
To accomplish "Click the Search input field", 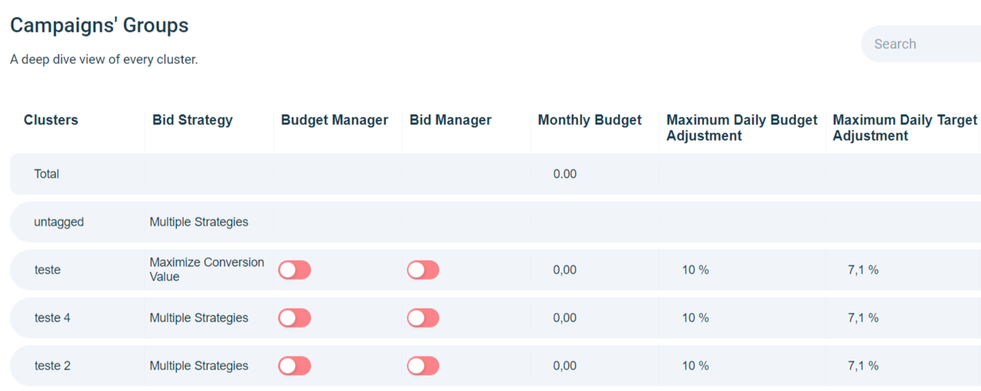I will tap(922, 44).
